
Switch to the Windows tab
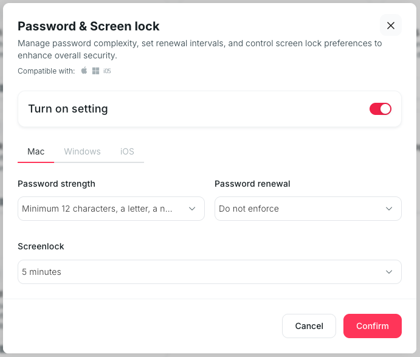tap(82, 151)
